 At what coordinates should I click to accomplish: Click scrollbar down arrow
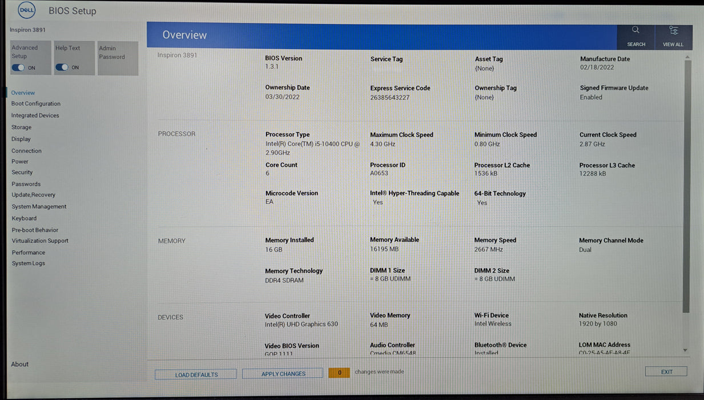pyautogui.click(x=686, y=350)
